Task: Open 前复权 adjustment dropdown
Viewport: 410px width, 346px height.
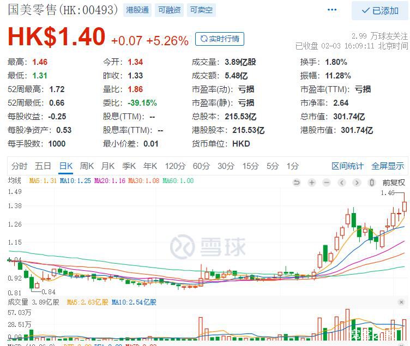Action: coord(394,183)
